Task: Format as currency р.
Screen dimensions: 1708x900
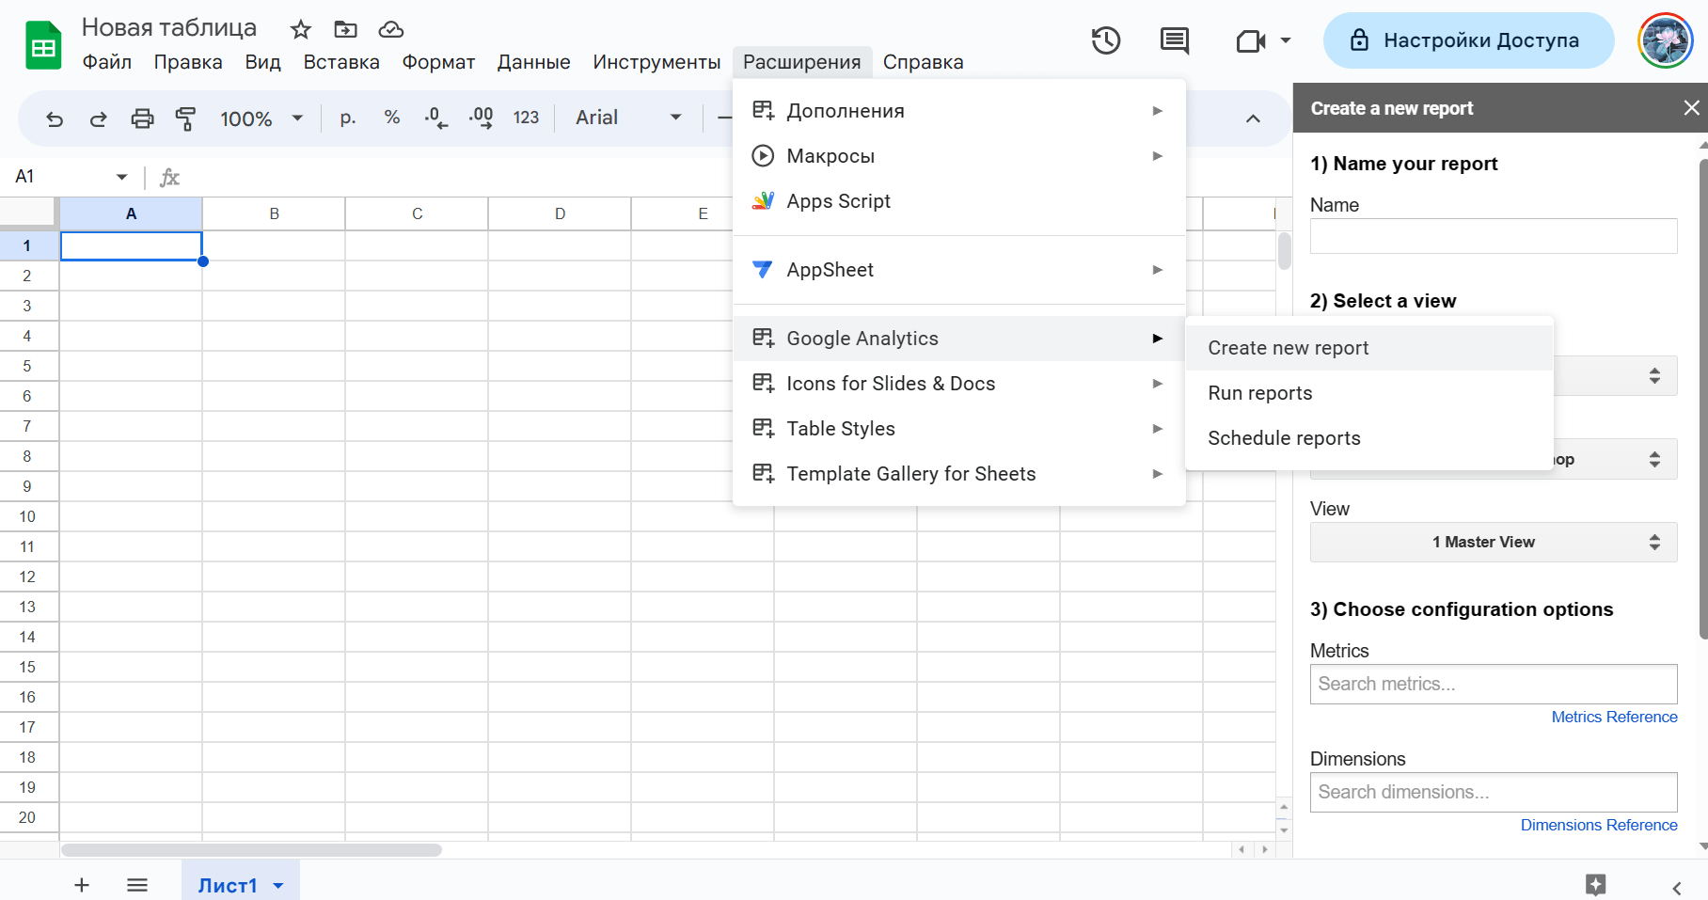Action: pyautogui.click(x=348, y=118)
